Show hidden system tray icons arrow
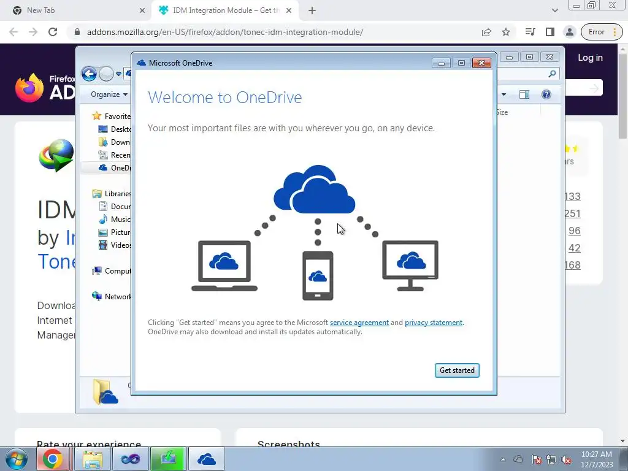628x471 pixels. coord(503,459)
